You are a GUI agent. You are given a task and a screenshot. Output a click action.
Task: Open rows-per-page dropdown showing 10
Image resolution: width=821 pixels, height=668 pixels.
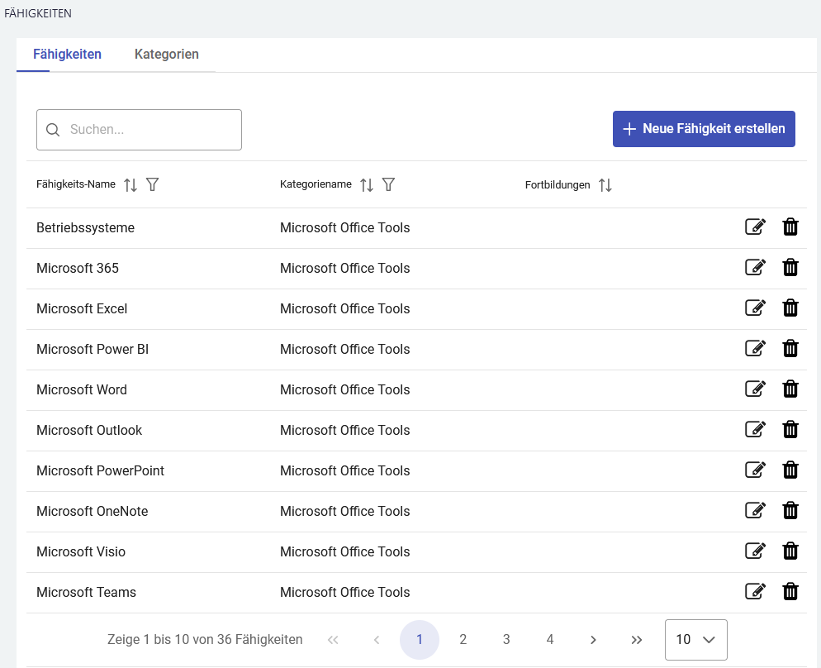point(695,640)
